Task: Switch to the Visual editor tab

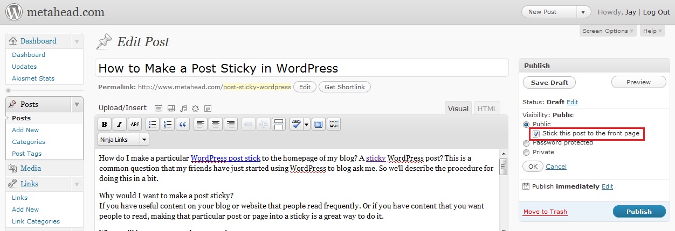Action: 458,109
